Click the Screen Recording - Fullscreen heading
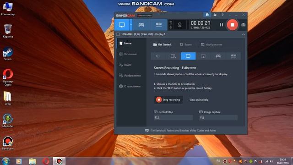 [175, 68]
